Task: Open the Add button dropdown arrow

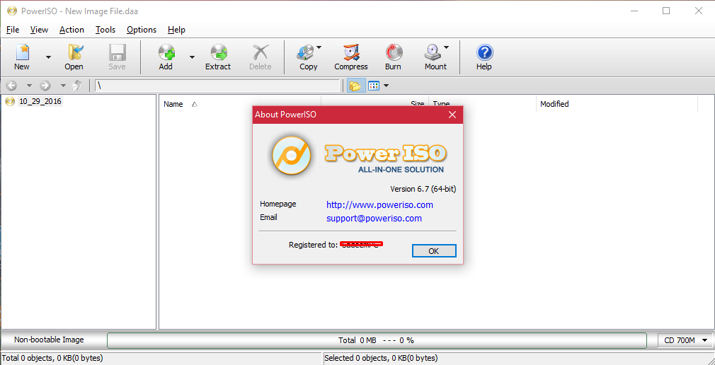Action: 192,57
